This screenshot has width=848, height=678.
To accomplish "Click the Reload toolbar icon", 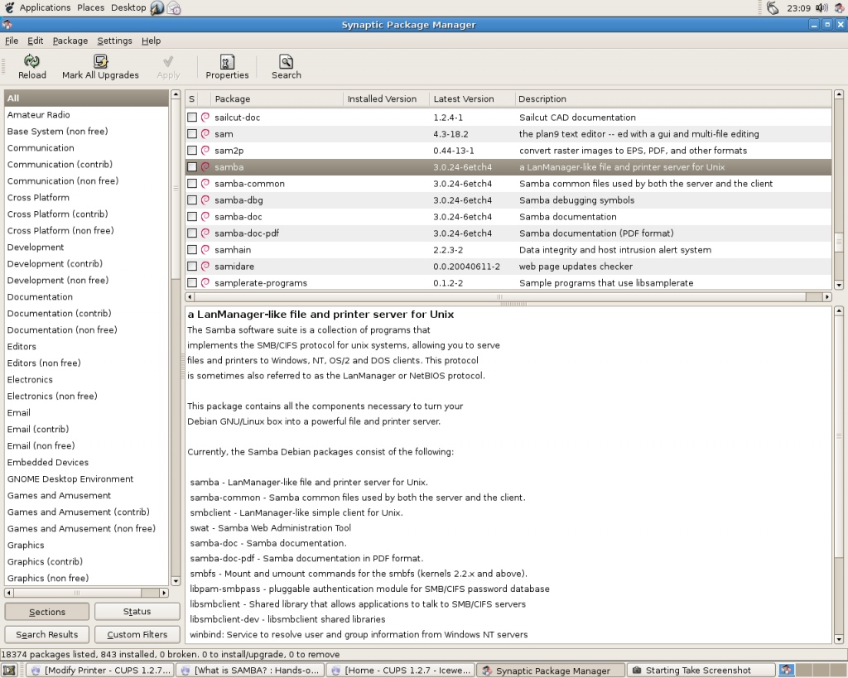I will point(32,61).
